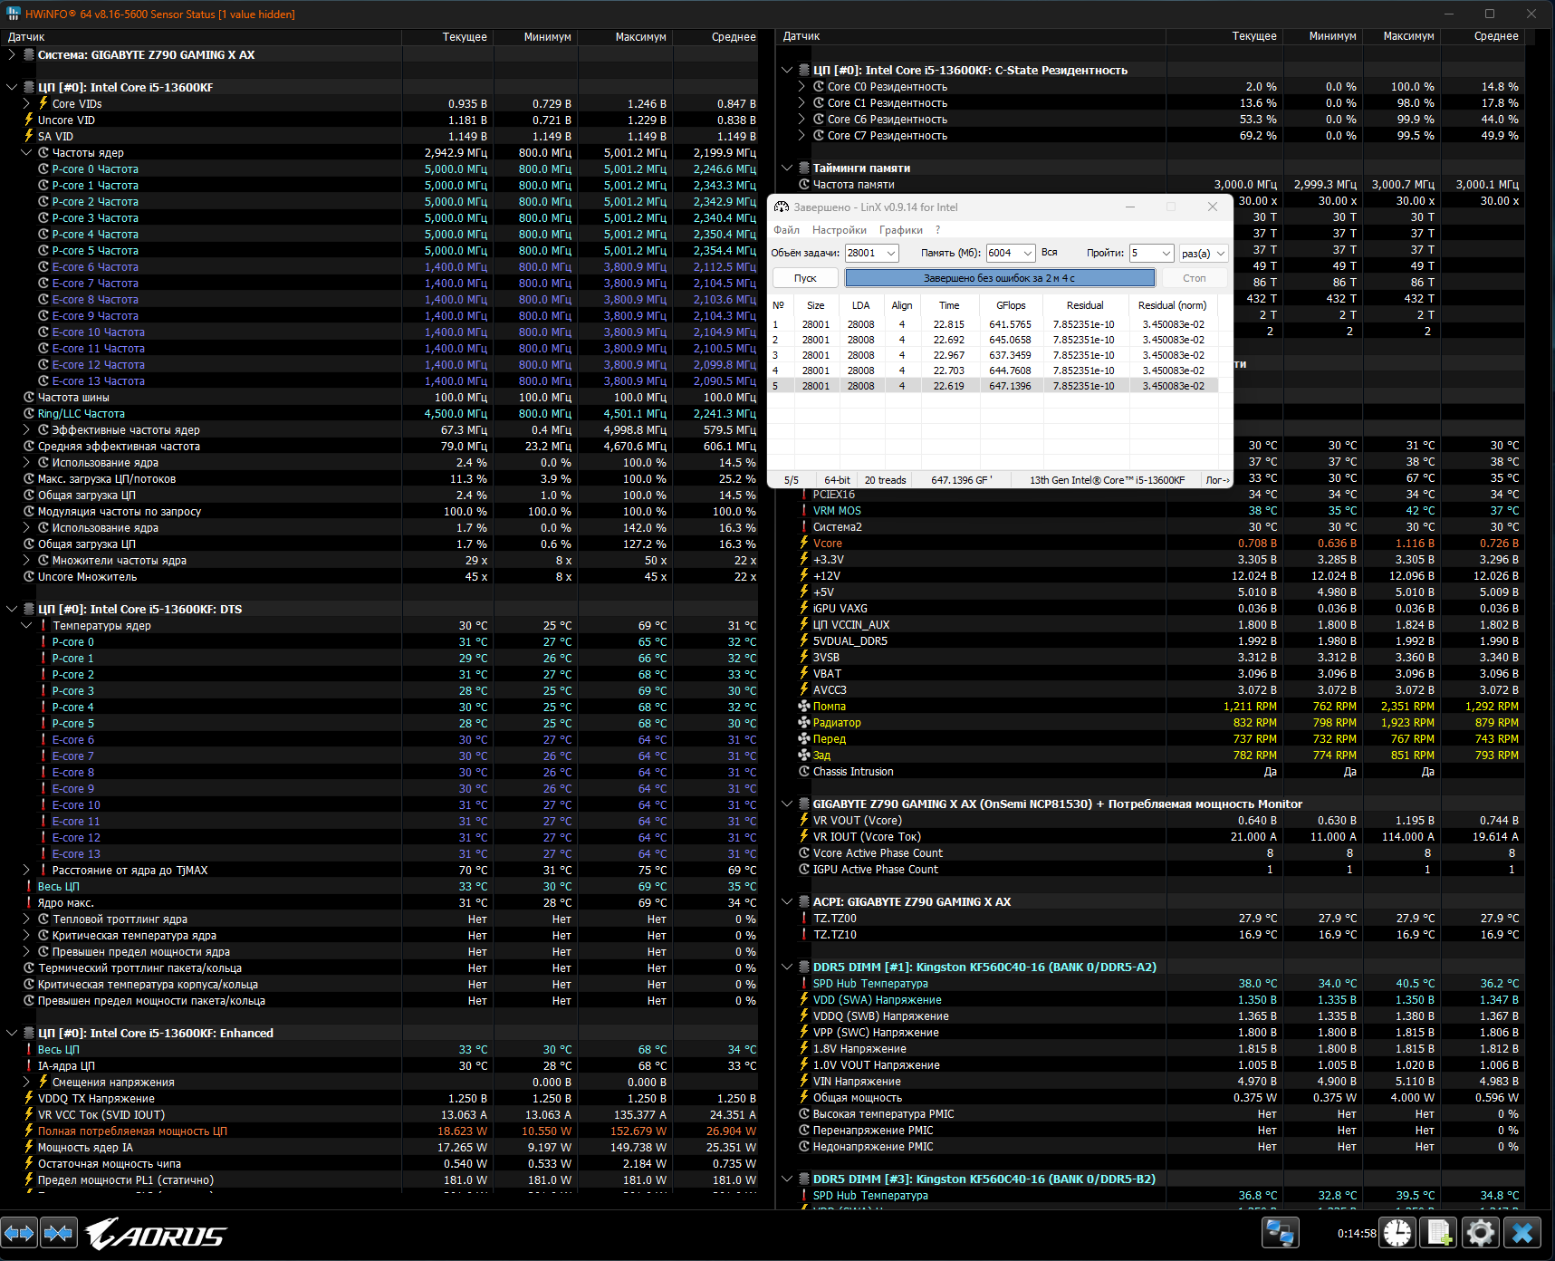Click the thermometer icon beside SPD Hub Температура DIMM #1
The width and height of the screenshot is (1555, 1261).
803,983
